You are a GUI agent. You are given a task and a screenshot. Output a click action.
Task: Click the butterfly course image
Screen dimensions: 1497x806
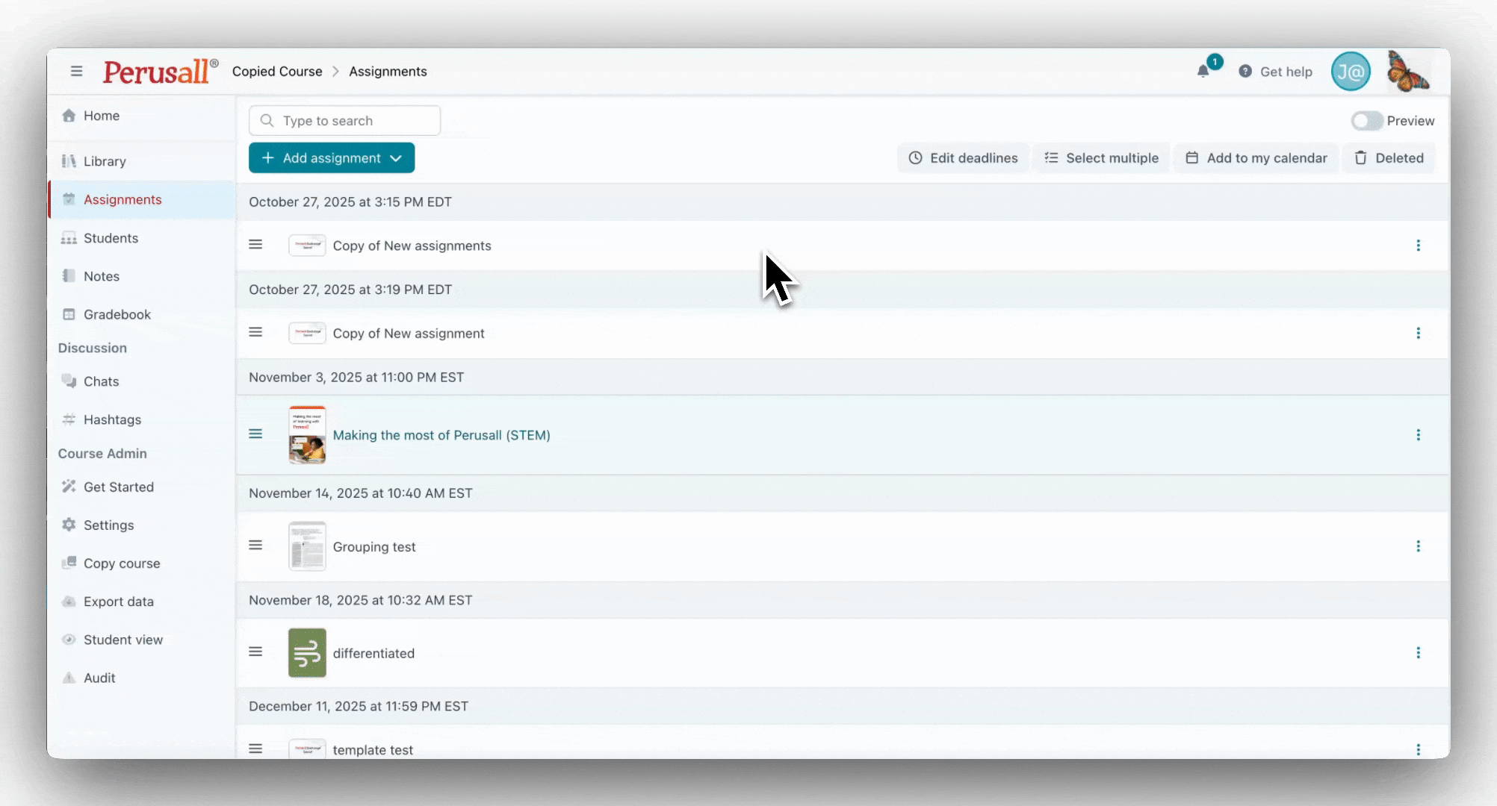pos(1407,72)
